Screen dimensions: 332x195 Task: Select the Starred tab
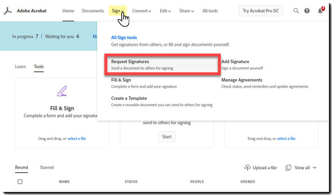pos(47,167)
